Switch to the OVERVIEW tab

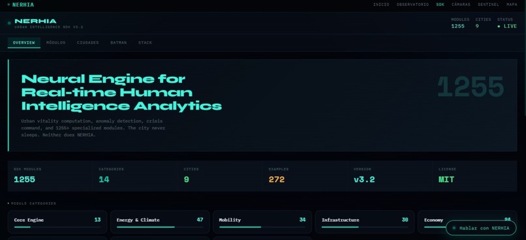coord(23,42)
